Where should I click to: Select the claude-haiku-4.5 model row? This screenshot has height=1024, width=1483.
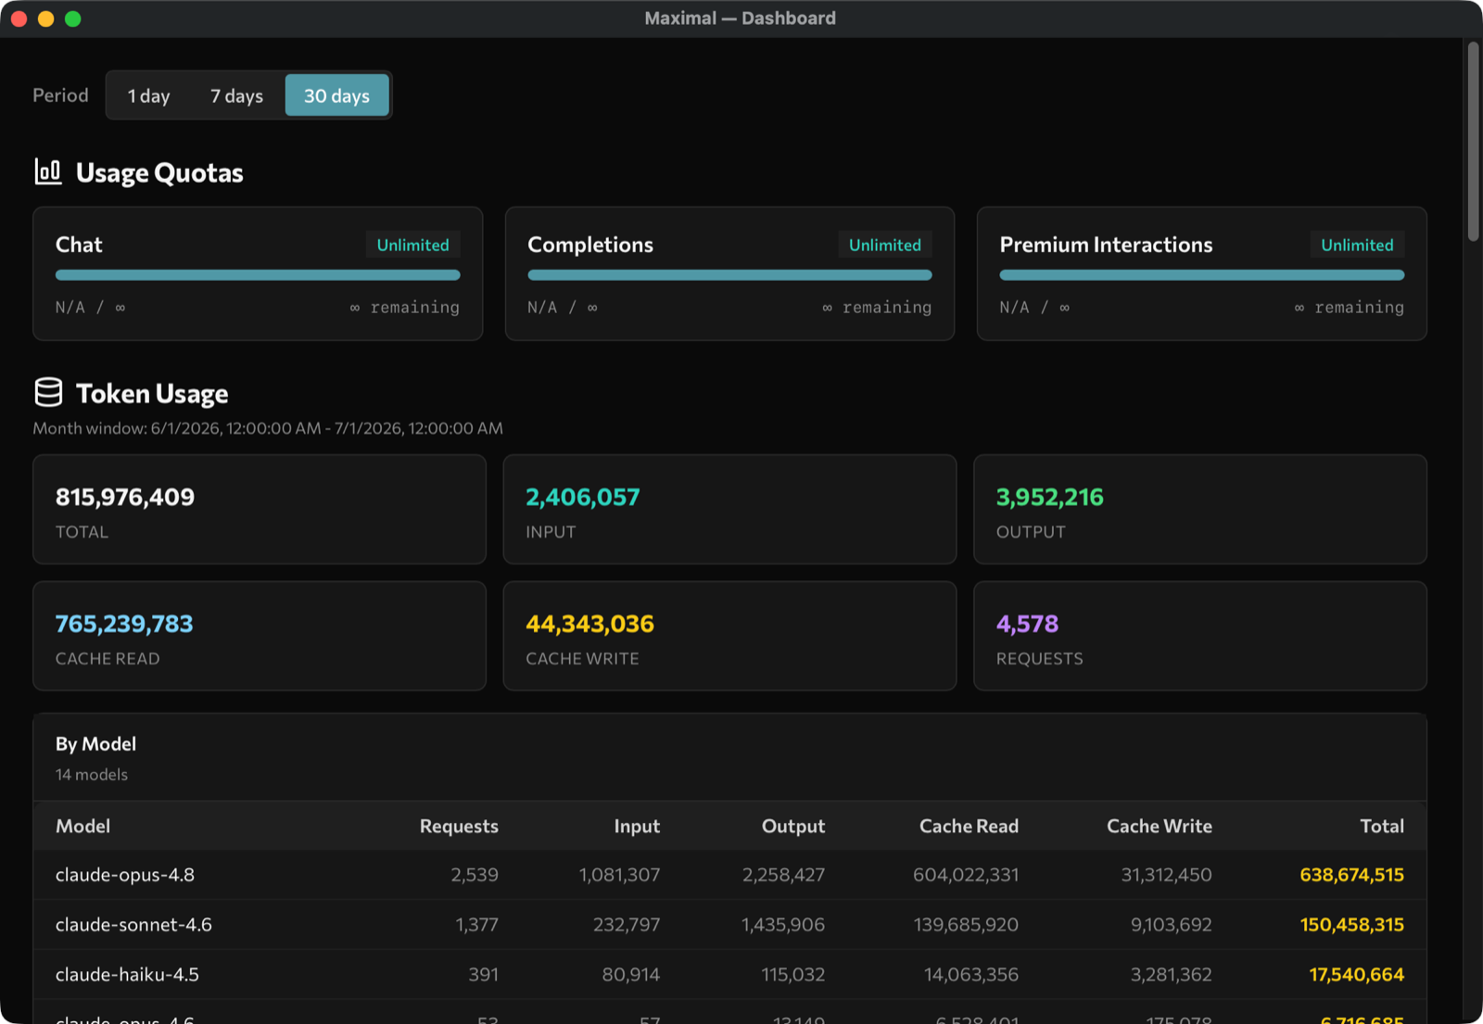tap(729, 975)
